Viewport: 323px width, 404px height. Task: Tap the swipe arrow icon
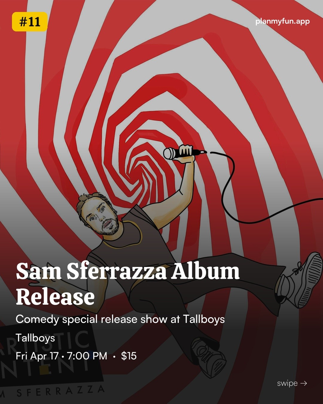304,383
